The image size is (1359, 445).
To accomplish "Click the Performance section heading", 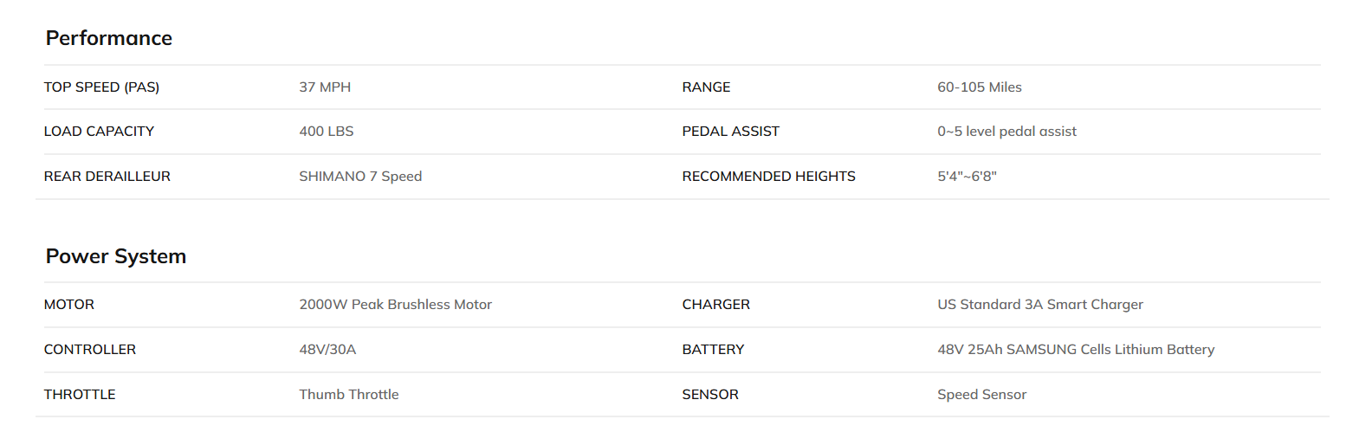I will pyautogui.click(x=108, y=38).
